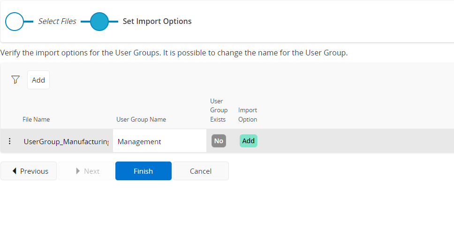
Task: Click the User Group Exists column header
Action: [219, 110]
